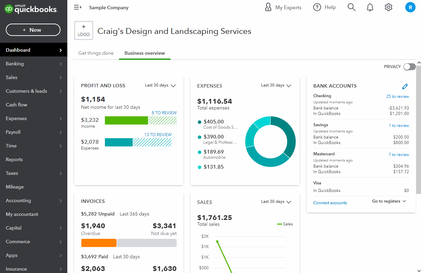Open the R user profile avatar
This screenshot has width=421, height=273.
pyautogui.click(x=410, y=7)
